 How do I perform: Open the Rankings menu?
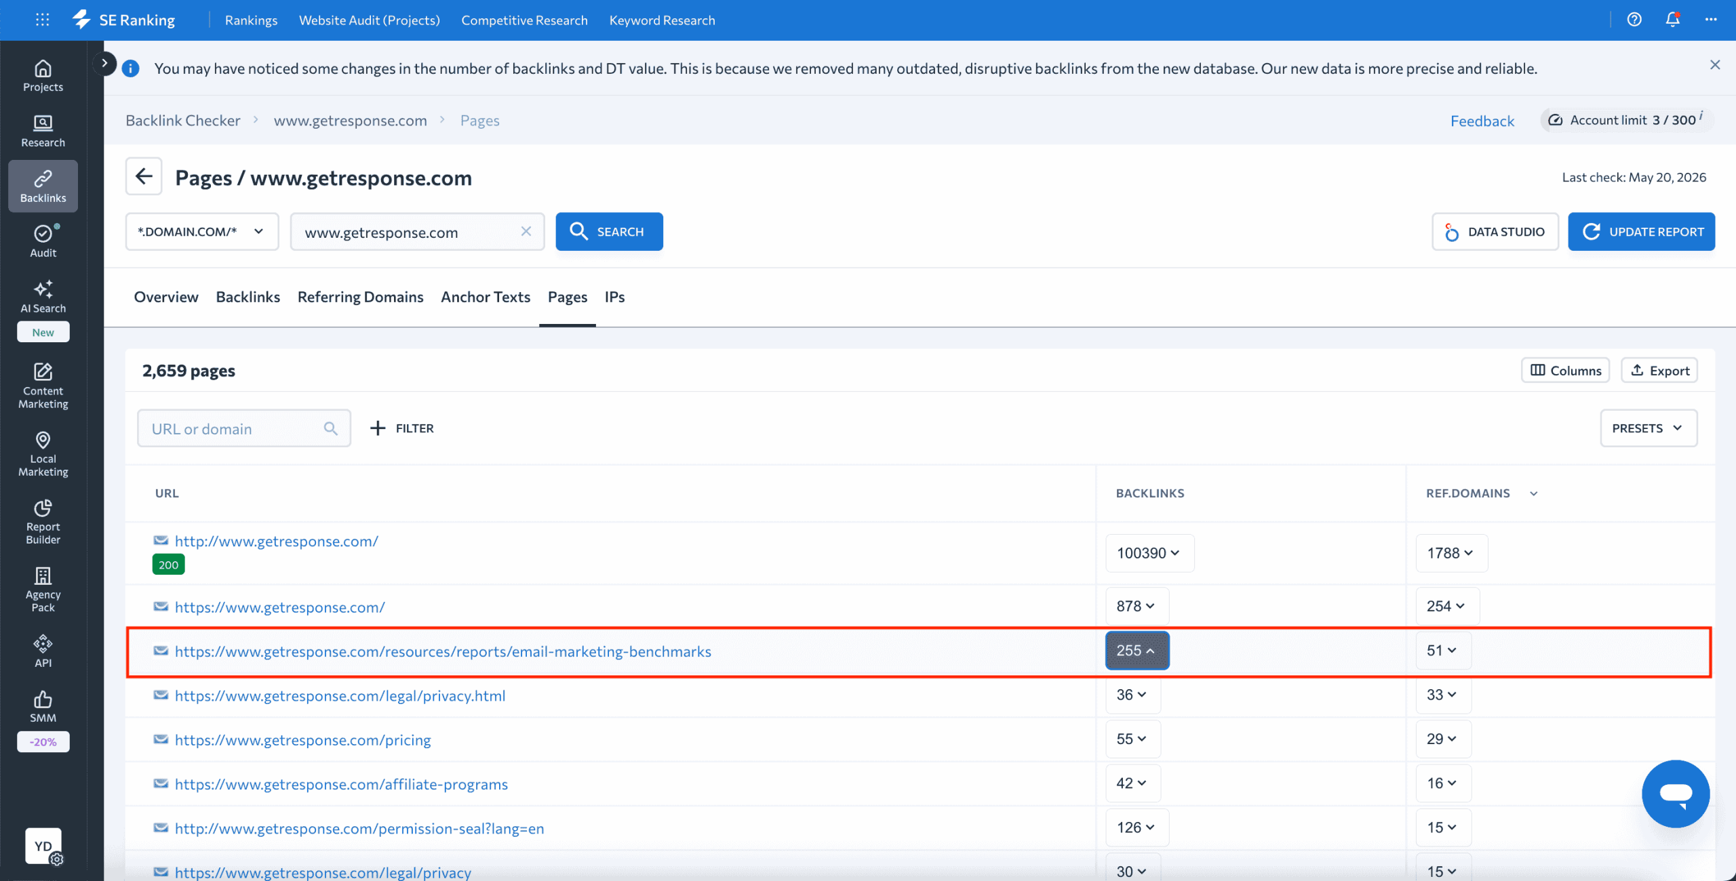tap(251, 20)
